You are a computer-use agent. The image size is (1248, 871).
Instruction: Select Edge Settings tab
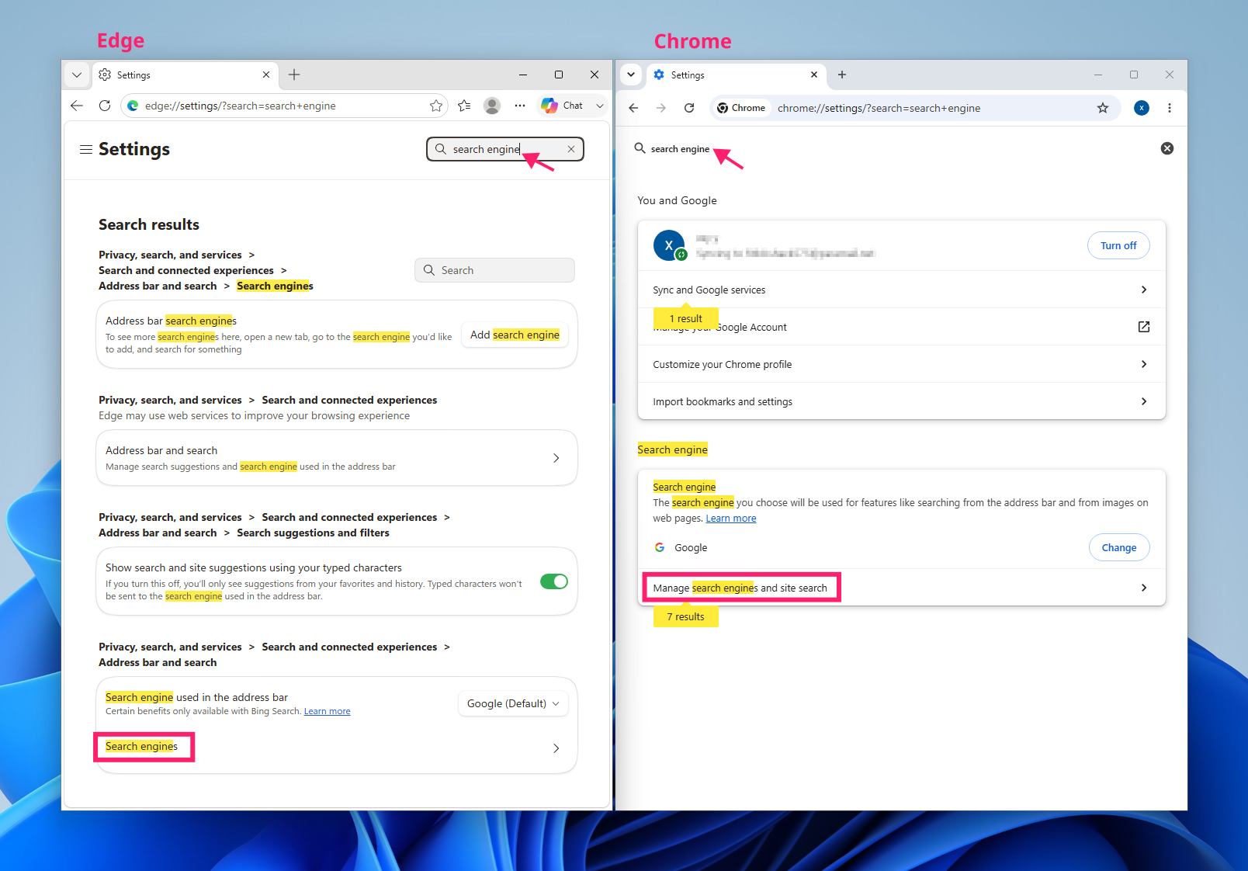click(x=184, y=75)
